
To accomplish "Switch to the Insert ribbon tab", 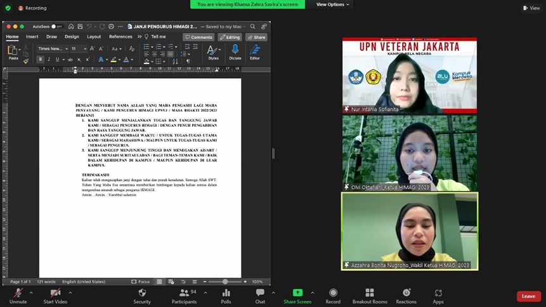I will (32, 37).
